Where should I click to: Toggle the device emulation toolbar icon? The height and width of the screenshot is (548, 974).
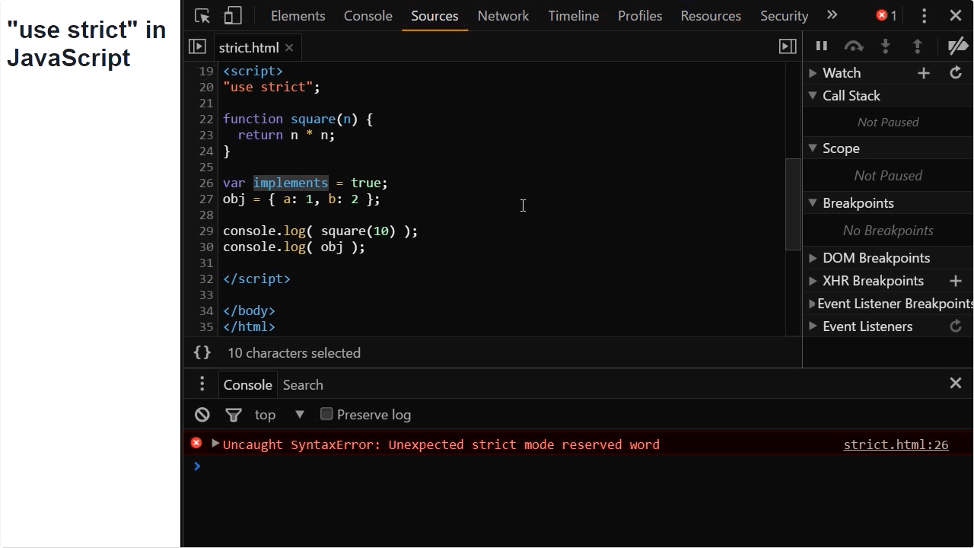coord(232,15)
